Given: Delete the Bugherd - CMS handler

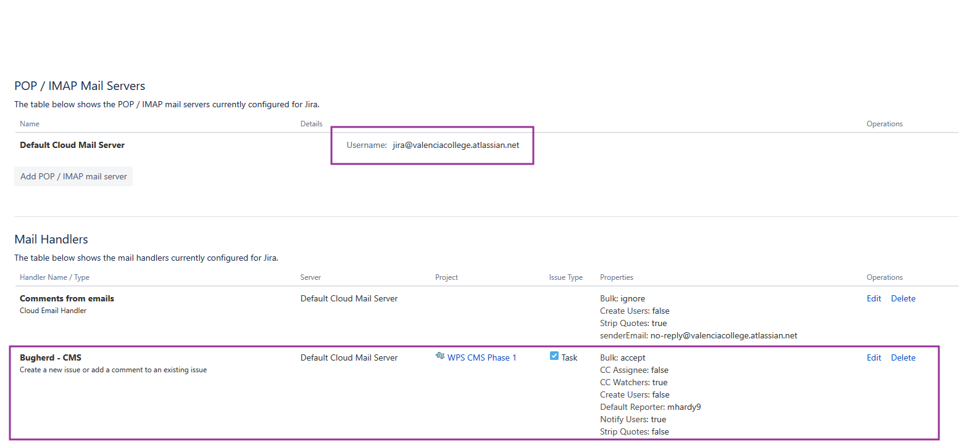Looking at the screenshot, I should [903, 357].
